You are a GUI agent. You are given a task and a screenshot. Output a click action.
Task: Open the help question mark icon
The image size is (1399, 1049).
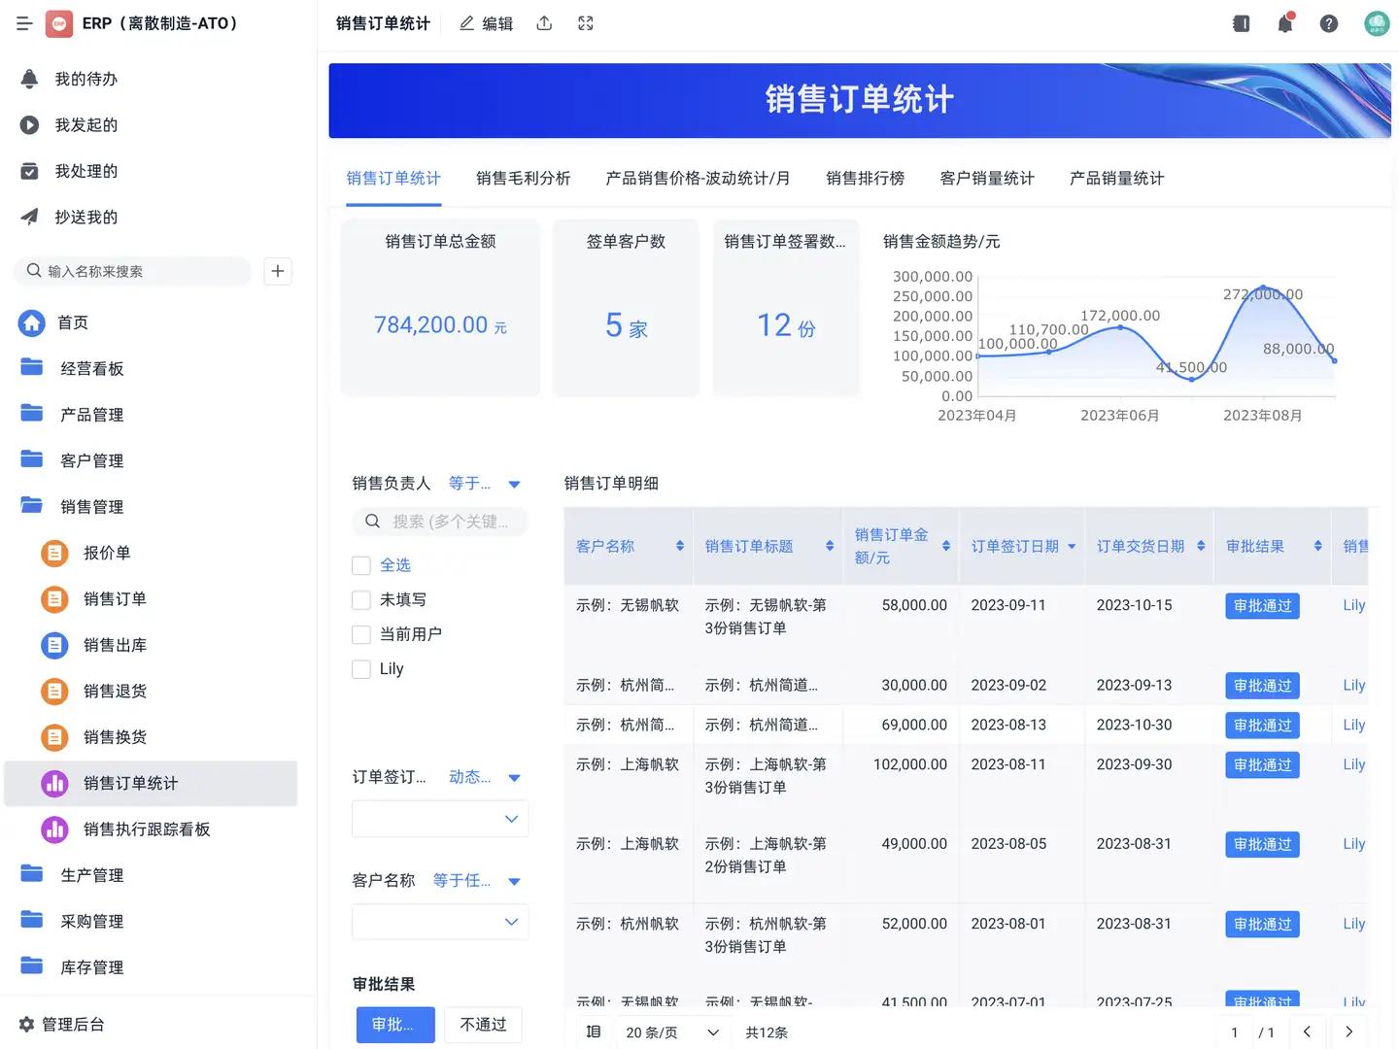[1328, 22]
